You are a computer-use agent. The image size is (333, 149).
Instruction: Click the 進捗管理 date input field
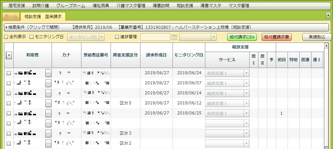click(155, 37)
